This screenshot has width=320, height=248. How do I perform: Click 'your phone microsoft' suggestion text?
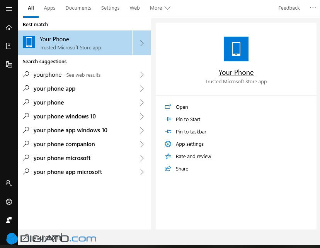pyautogui.click(x=62, y=158)
